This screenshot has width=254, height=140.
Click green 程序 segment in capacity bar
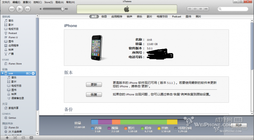click(x=144, y=122)
